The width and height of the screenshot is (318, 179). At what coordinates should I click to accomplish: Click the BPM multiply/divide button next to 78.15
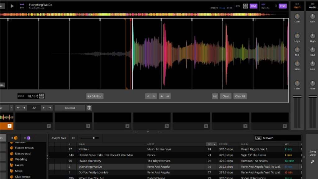pyautogui.click(x=41, y=96)
